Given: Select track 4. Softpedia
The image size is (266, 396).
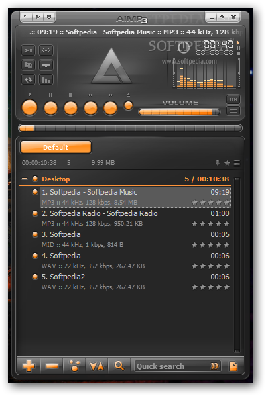Looking at the screenshot, I should click(x=135, y=261).
